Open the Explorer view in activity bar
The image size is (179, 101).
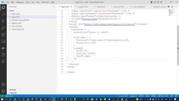point(3,8)
